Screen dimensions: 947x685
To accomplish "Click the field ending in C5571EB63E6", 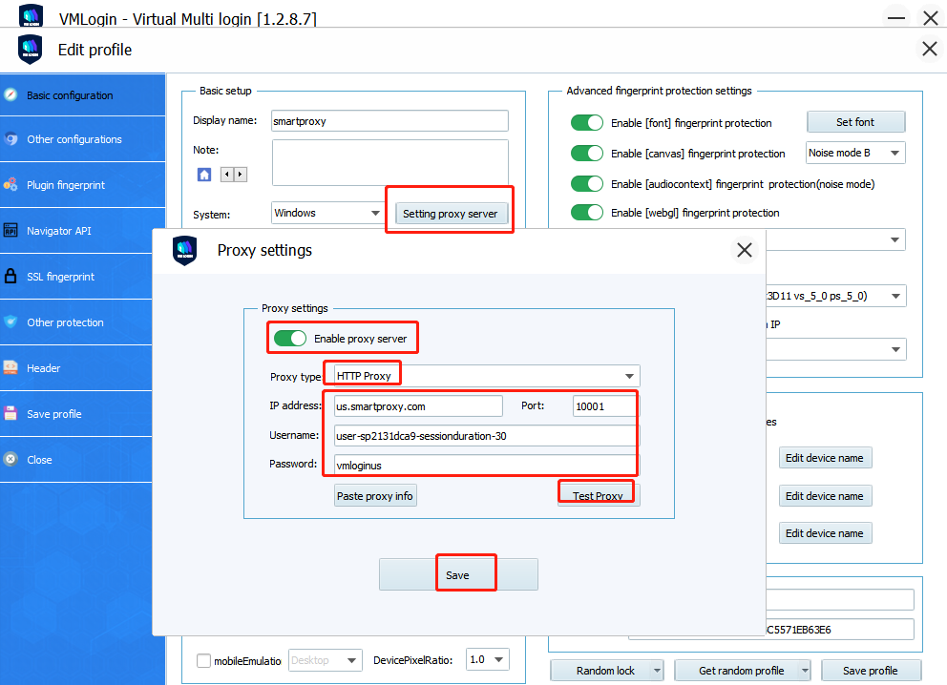I will coord(839,630).
